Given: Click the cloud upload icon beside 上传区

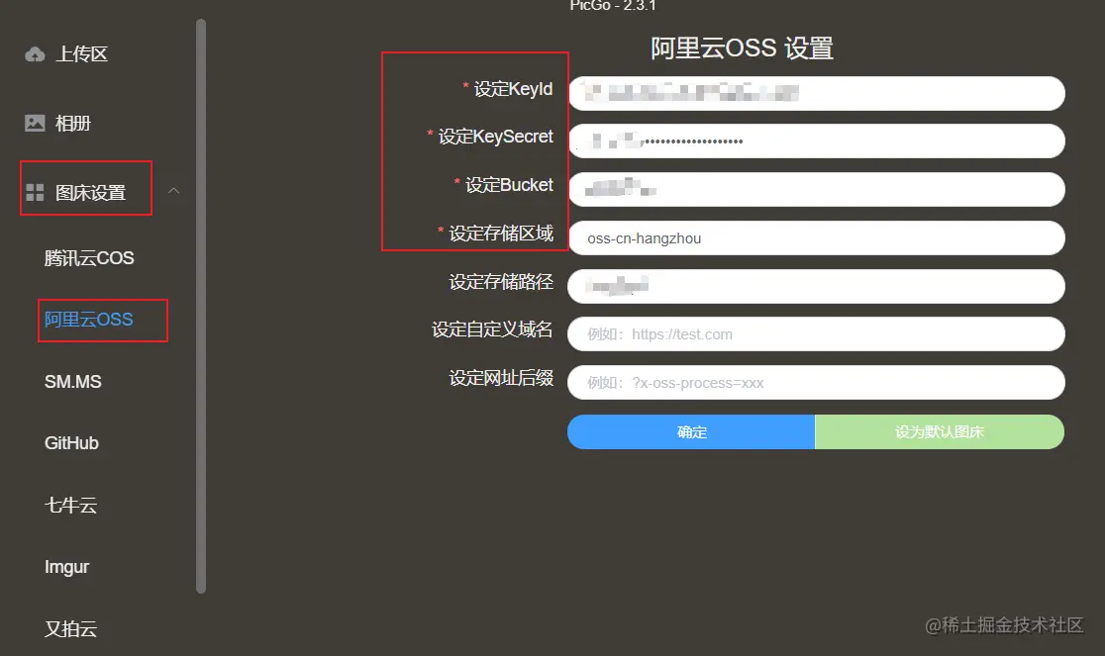Looking at the screenshot, I should click(35, 54).
